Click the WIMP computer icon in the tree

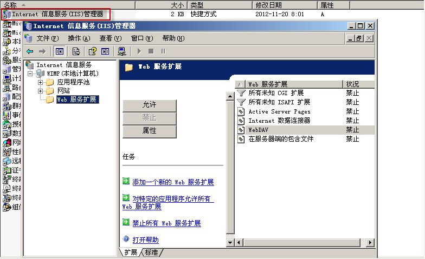(40, 74)
